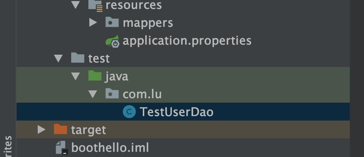Expand the target folder arrow
This screenshot has width=364, height=157.
click(x=41, y=129)
